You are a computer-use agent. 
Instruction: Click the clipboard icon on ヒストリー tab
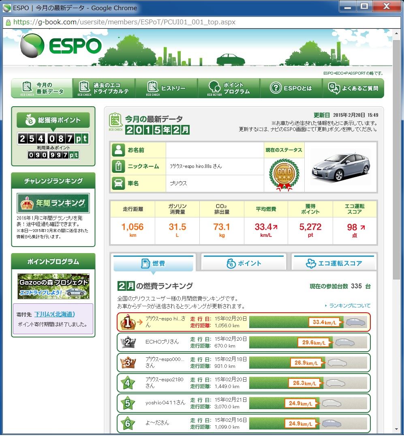coord(152,86)
